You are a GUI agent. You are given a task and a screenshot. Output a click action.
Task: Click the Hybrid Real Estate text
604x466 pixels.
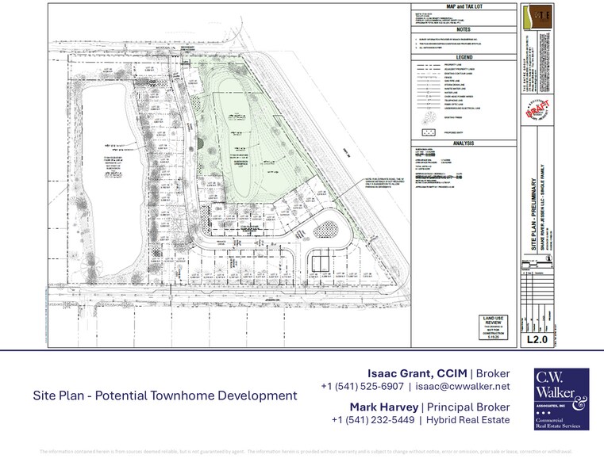click(467, 420)
